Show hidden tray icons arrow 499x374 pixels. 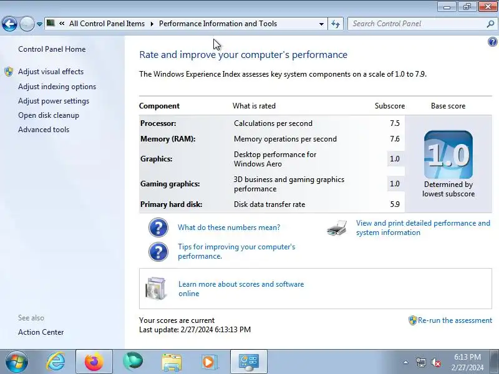tap(405, 362)
